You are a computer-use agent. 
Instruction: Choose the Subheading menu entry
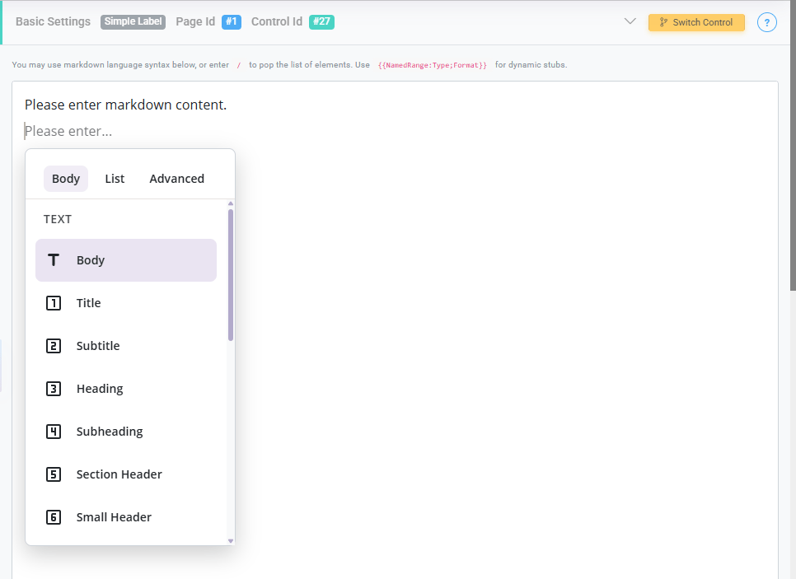110,432
